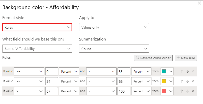Expand the Sum of Affordability field dropdown
Screen dimensions: 203x104
click(37, 49)
